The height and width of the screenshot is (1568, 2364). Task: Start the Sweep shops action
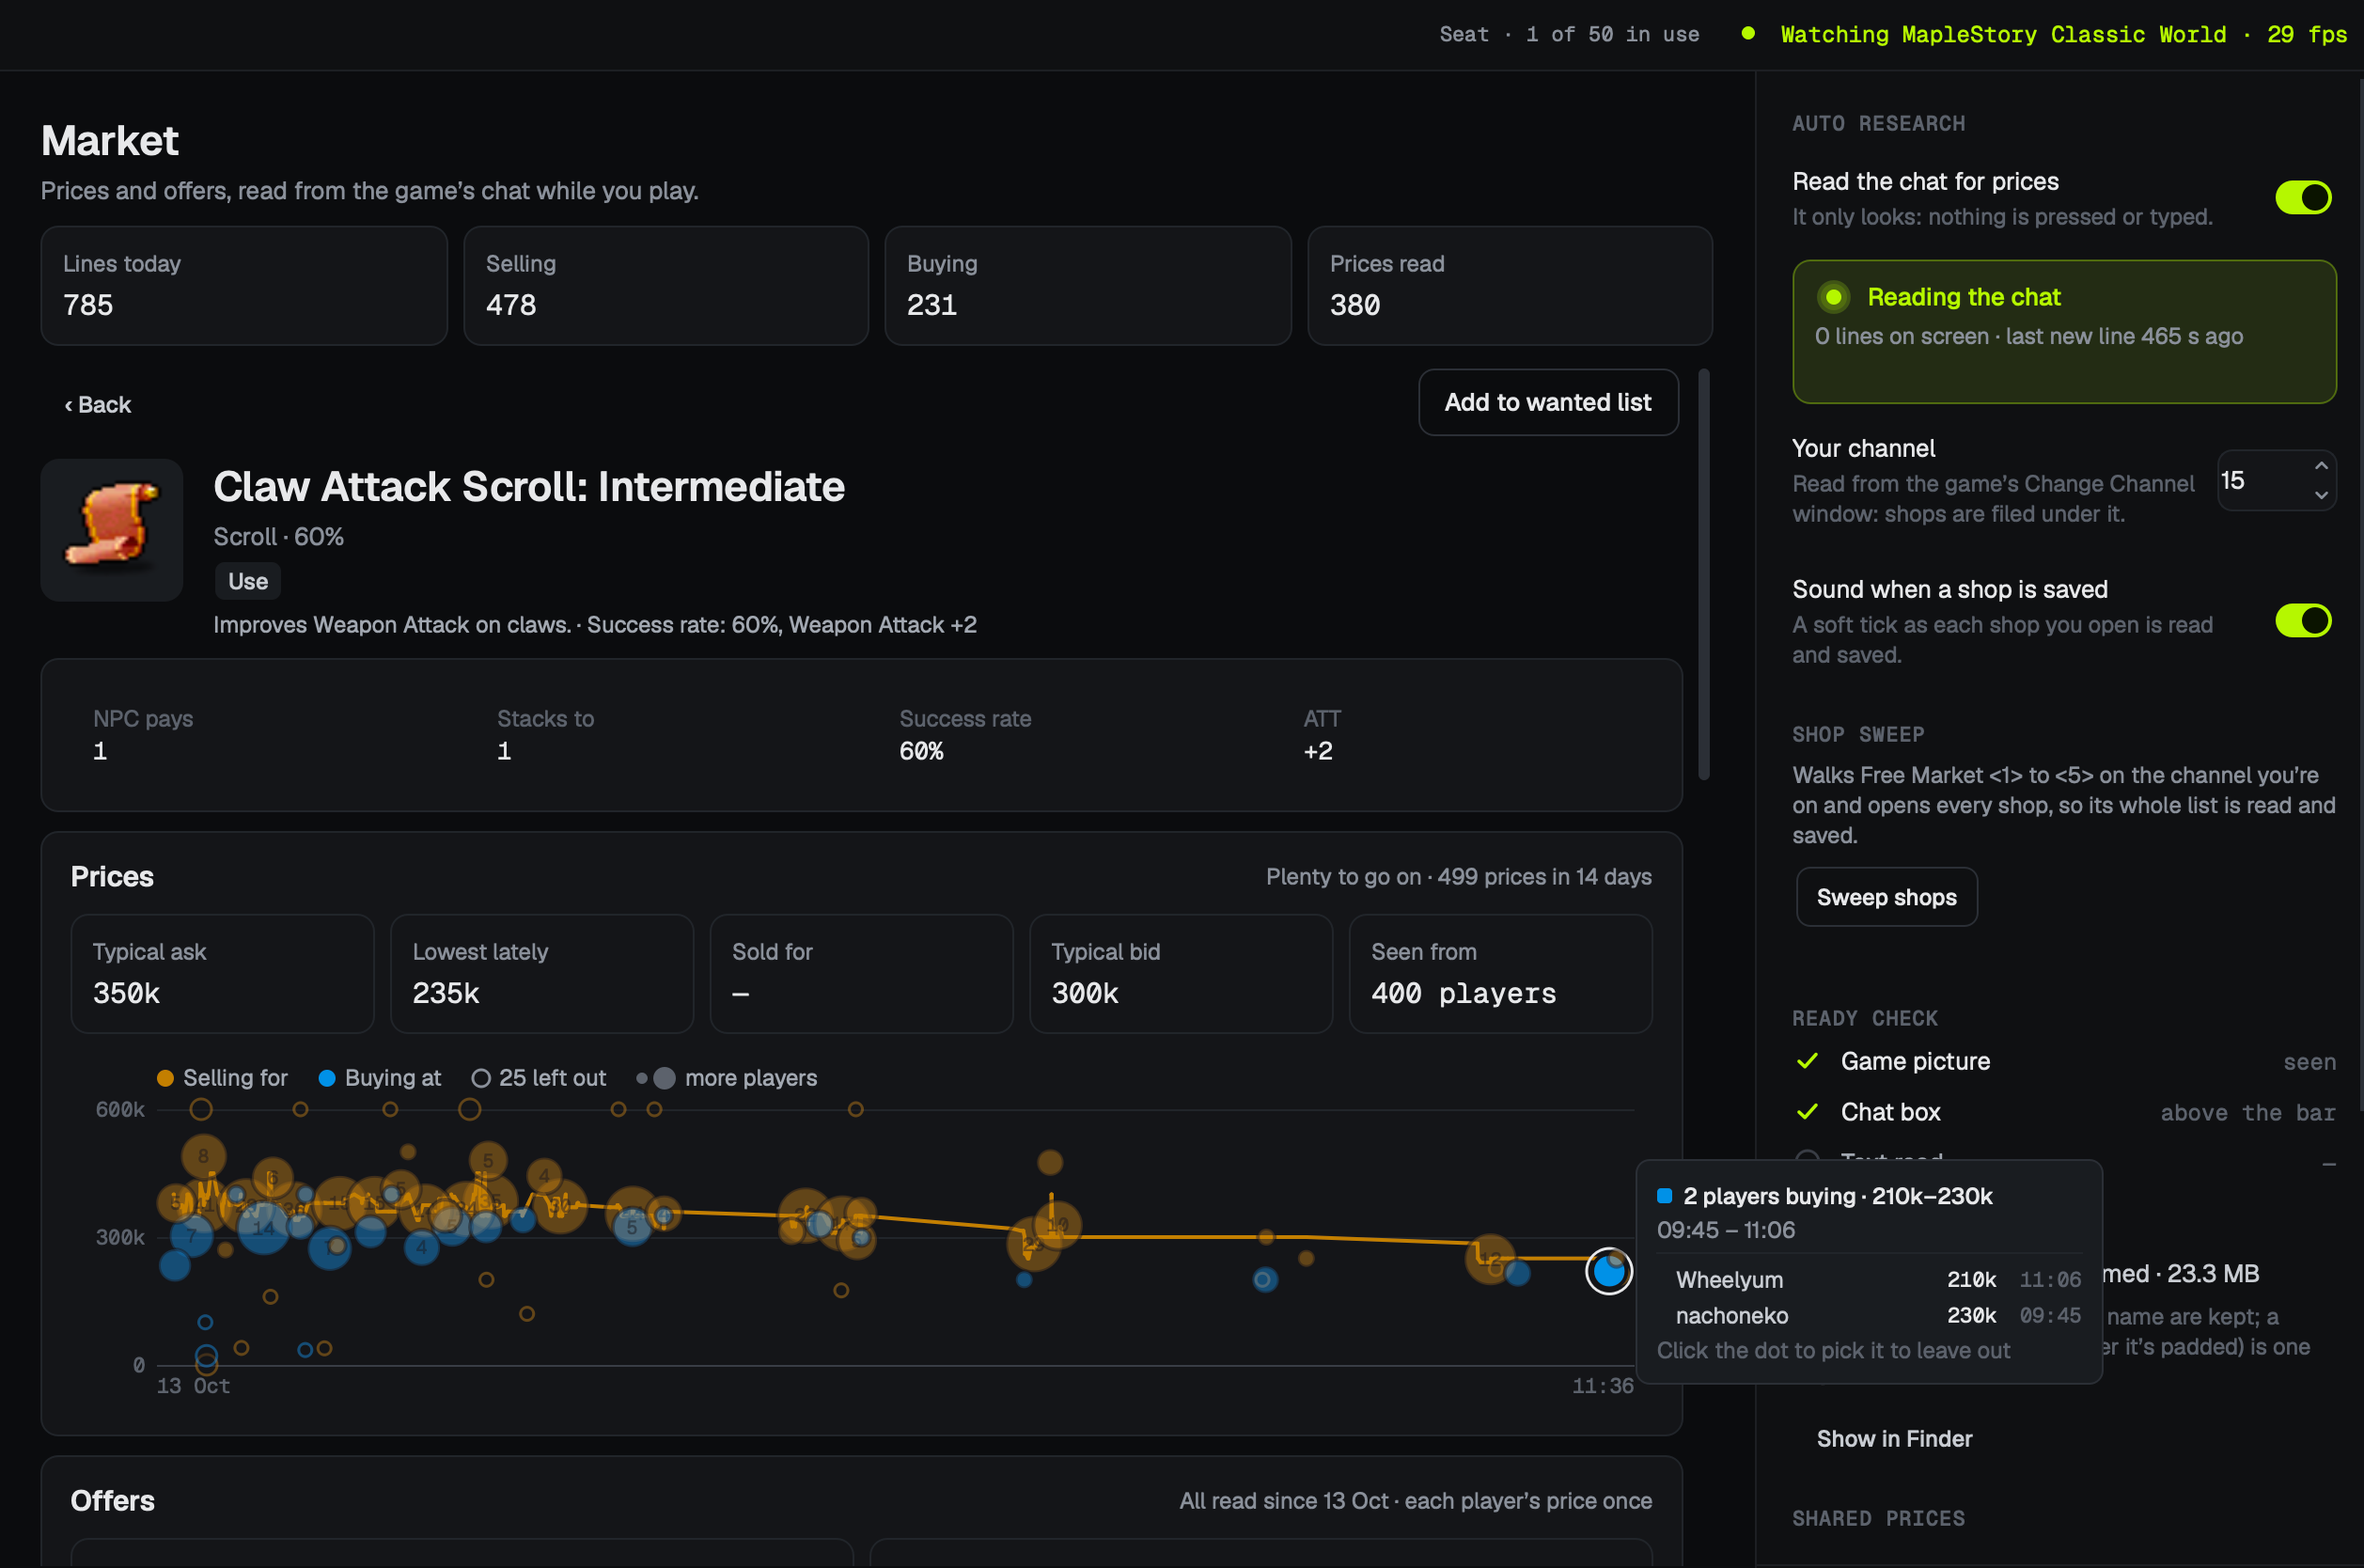tap(1886, 897)
